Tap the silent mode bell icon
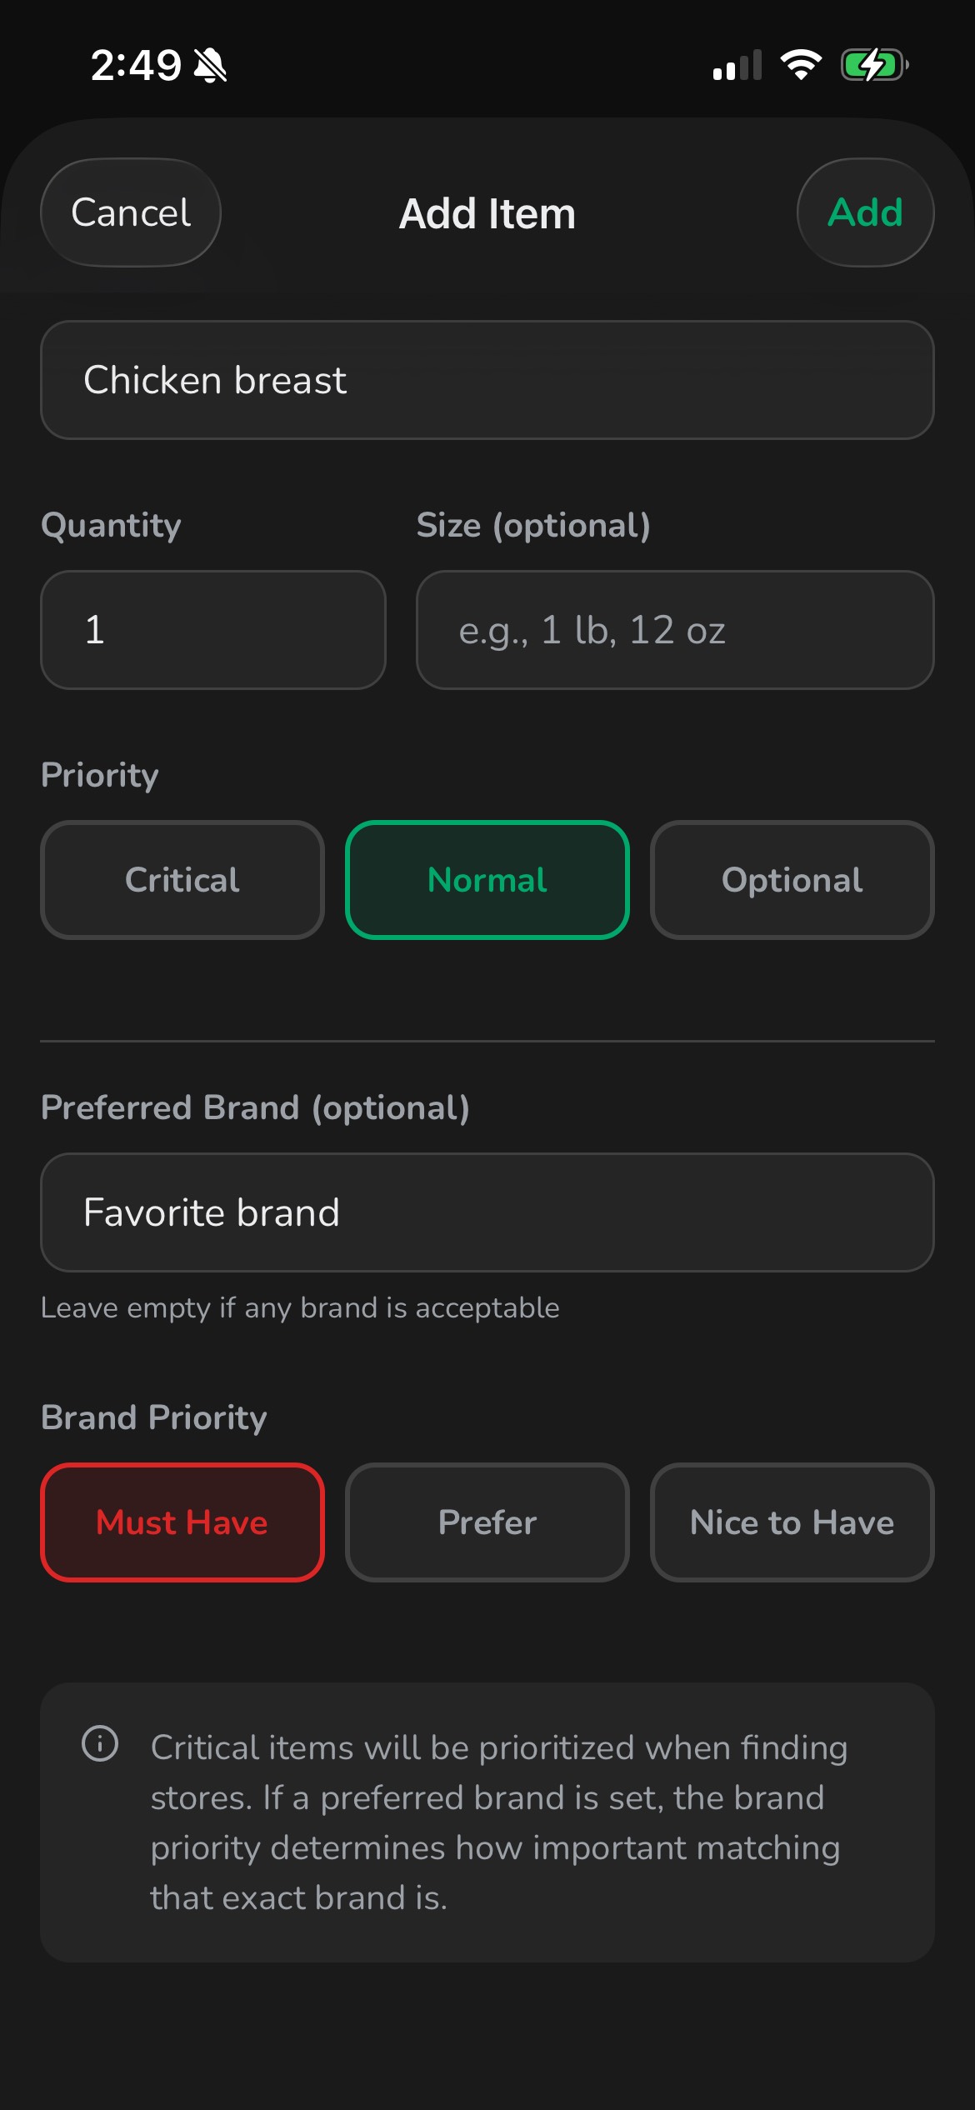This screenshot has height=2110, width=975. coord(210,65)
